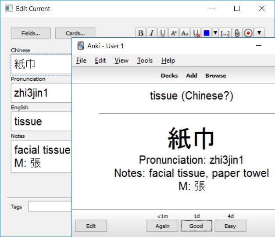Insert cloze deletion with [...] button

pos(225,33)
